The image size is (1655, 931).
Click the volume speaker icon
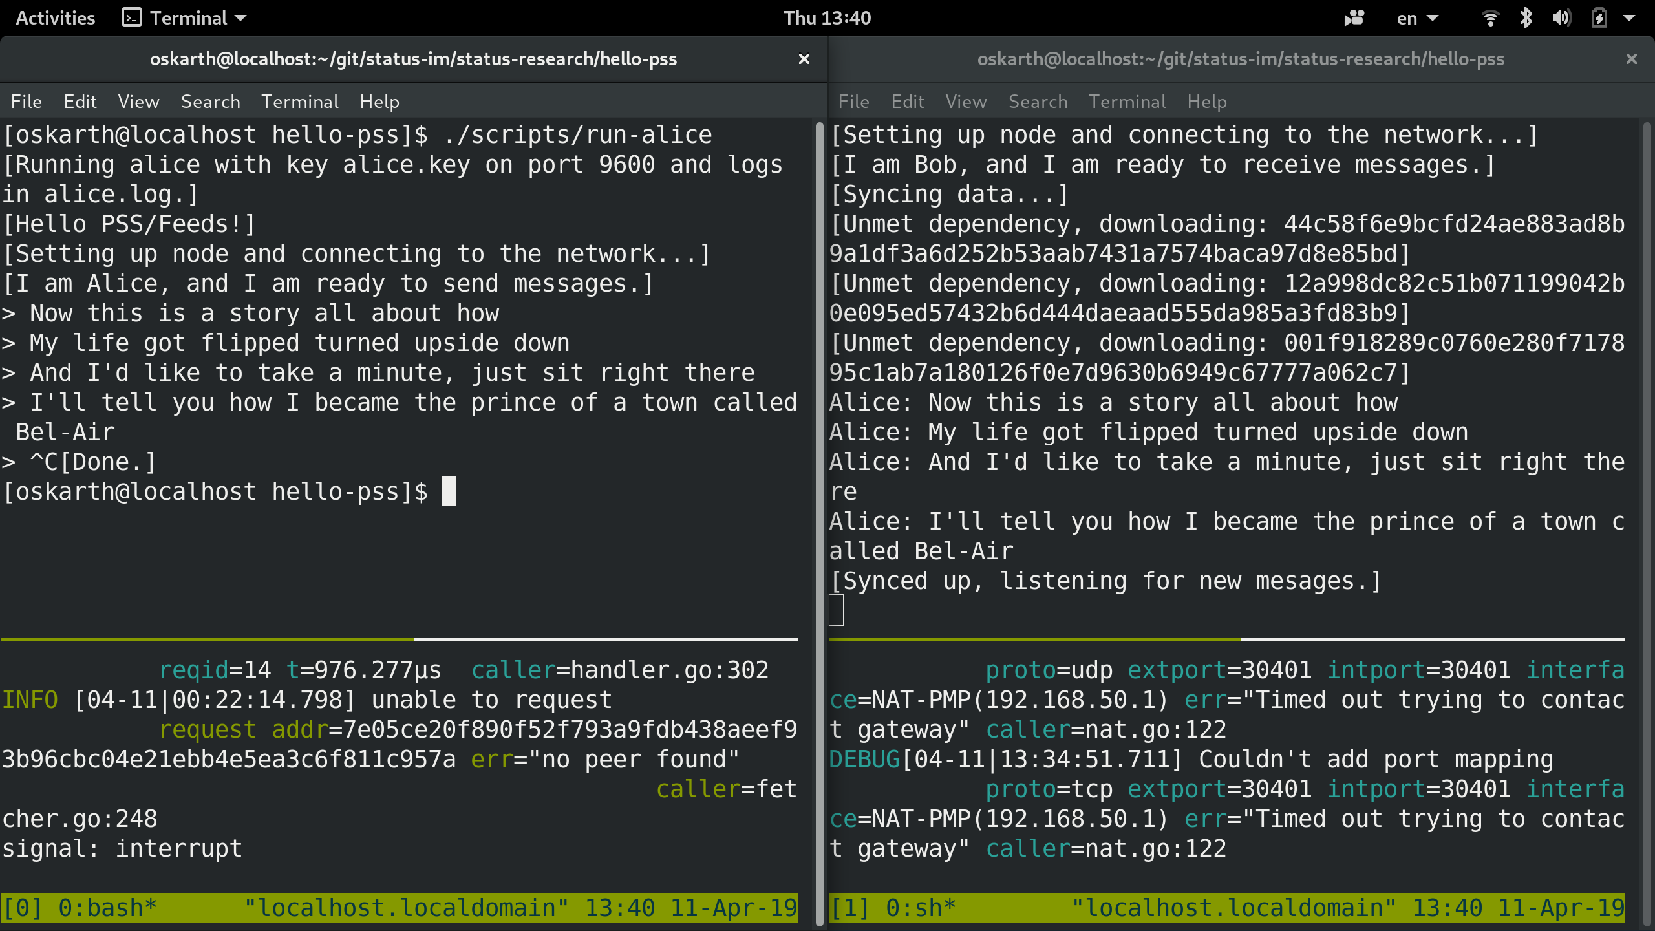click(1561, 18)
